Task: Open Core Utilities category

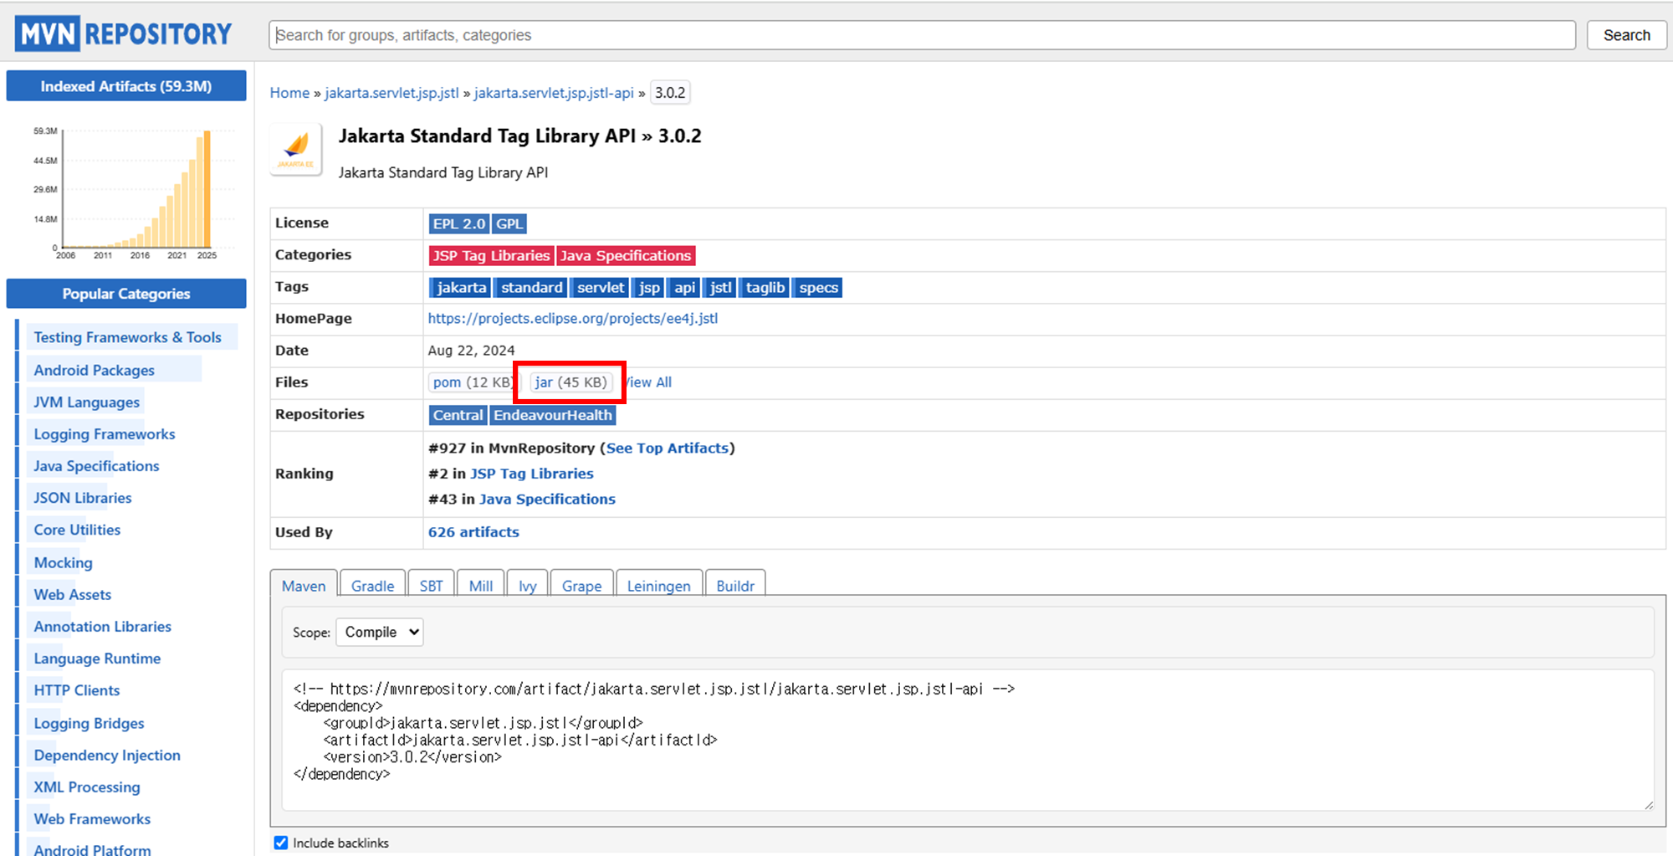Action: pyautogui.click(x=77, y=530)
